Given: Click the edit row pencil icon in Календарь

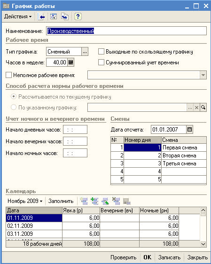Looking at the screenshot, I should point(105,201).
